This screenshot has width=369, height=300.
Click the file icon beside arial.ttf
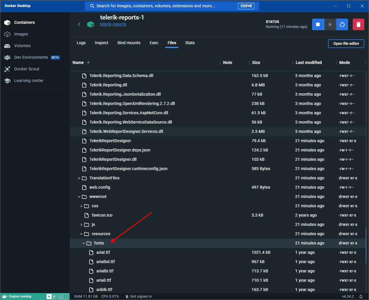click(x=91, y=253)
